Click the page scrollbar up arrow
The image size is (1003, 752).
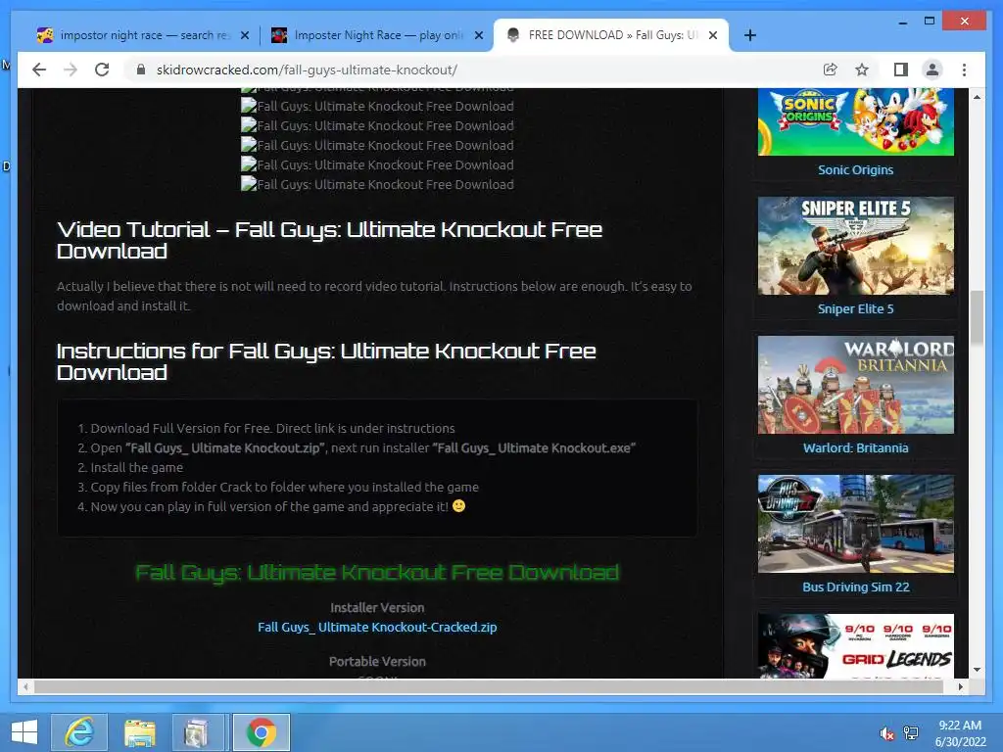(x=977, y=97)
